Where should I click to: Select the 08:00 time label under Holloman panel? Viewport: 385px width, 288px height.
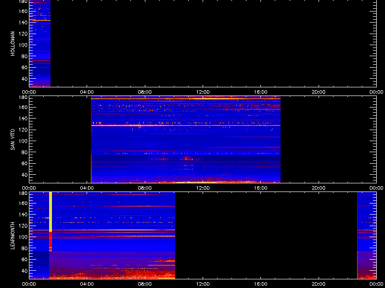click(x=145, y=92)
